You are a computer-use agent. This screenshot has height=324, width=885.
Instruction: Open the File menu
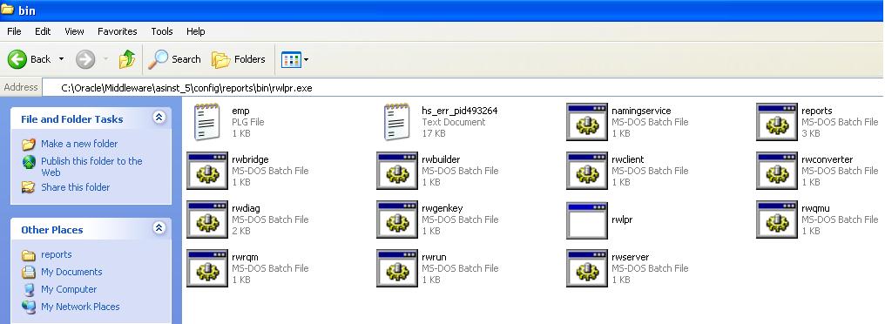[x=14, y=31]
